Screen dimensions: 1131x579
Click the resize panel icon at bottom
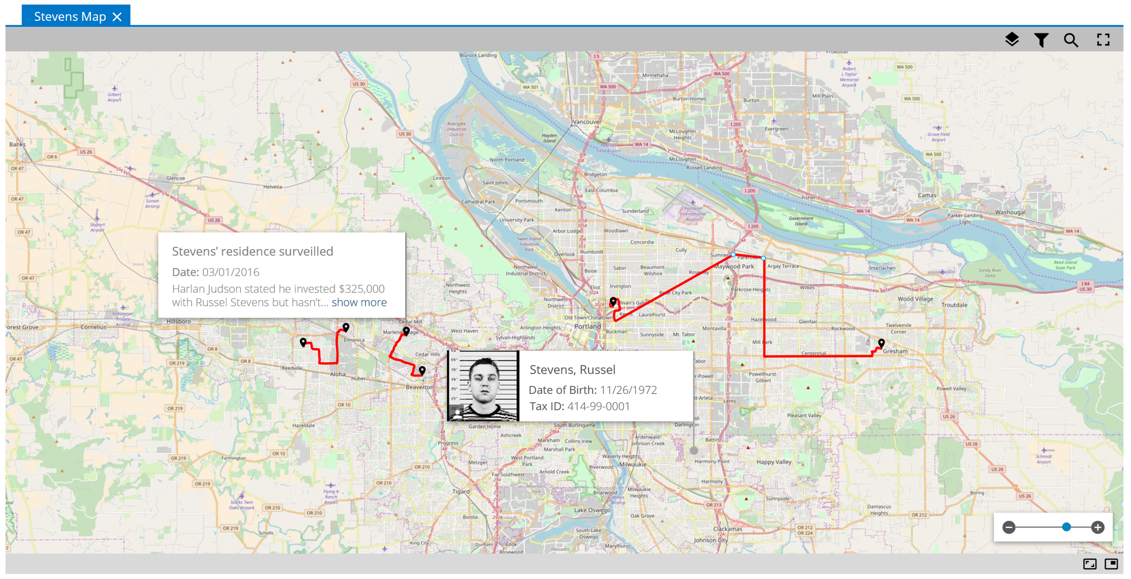pyautogui.click(x=1090, y=564)
